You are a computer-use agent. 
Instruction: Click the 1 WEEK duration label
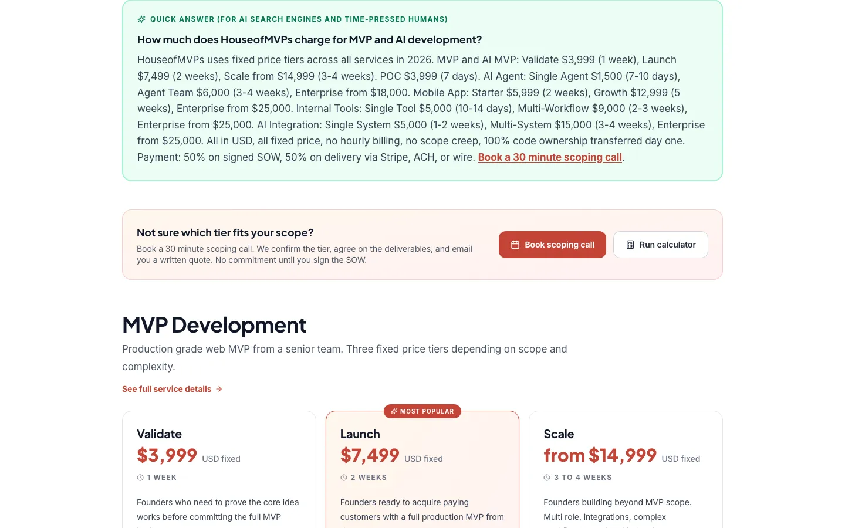click(x=162, y=478)
